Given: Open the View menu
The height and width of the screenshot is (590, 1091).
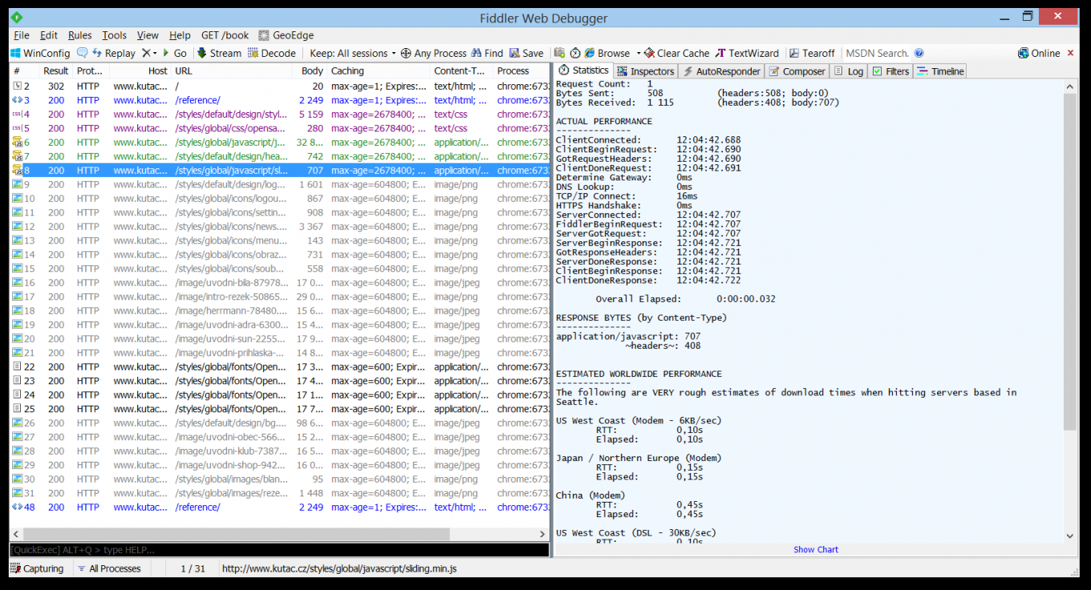Looking at the screenshot, I should point(148,35).
